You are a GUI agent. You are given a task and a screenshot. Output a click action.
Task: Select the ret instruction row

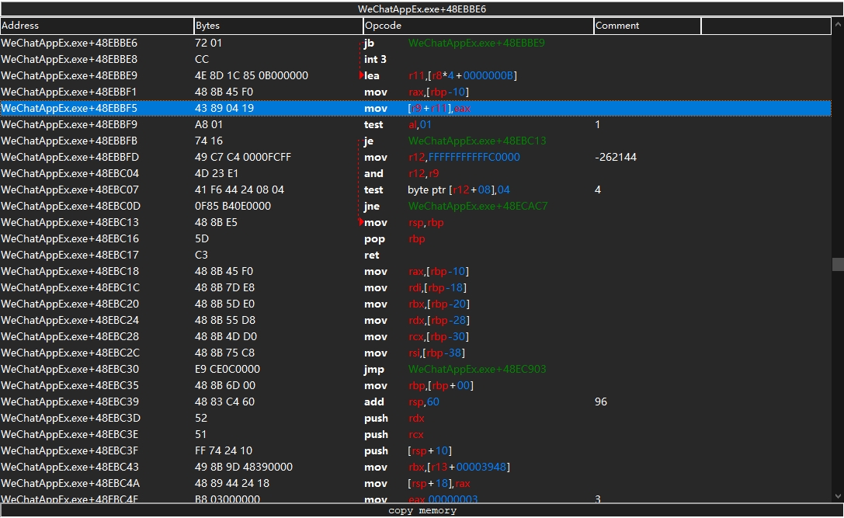click(372, 256)
